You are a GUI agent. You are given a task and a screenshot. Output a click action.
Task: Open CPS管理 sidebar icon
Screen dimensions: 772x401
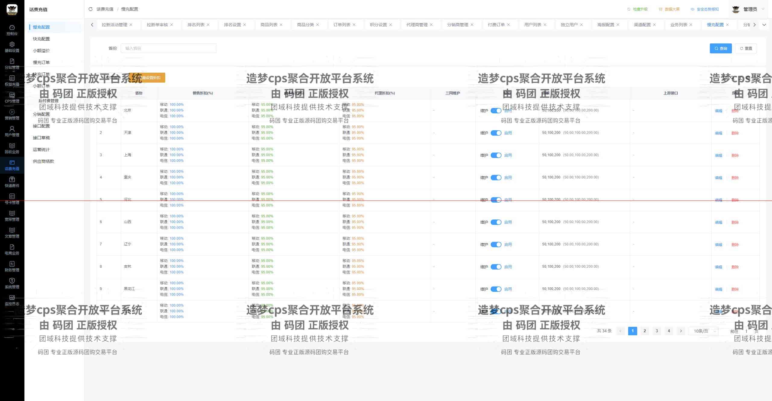12,98
